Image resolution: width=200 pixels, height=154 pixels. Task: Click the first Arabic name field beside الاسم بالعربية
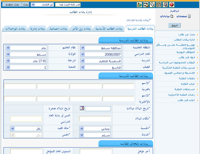(x=118, y=86)
